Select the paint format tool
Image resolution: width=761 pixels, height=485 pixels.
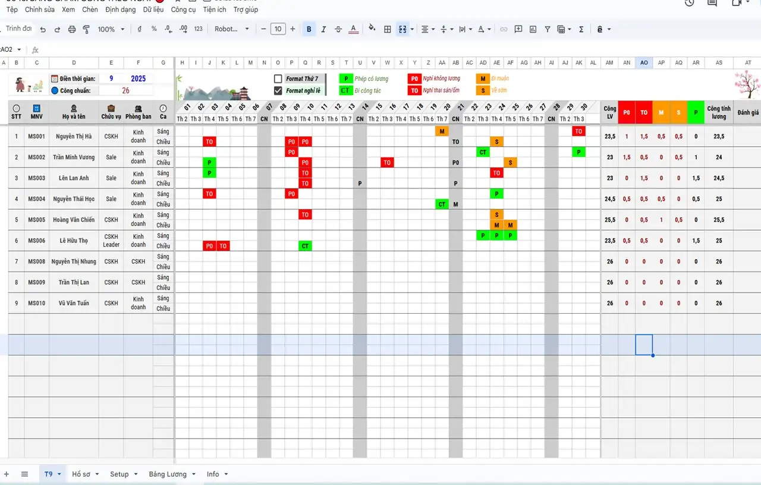(x=86, y=29)
